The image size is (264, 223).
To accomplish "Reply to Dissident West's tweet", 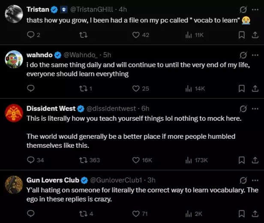I will [x=31, y=160].
